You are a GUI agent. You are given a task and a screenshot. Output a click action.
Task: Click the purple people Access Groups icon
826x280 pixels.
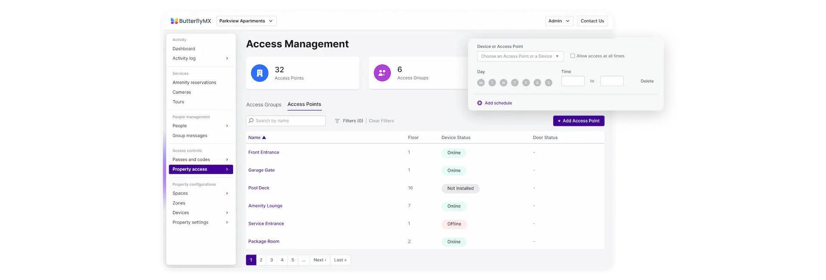[382, 73]
